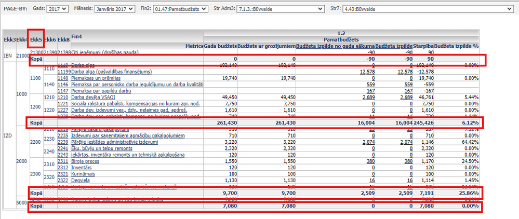
Task: Open the Inventārs link
Action: pos(81,168)
